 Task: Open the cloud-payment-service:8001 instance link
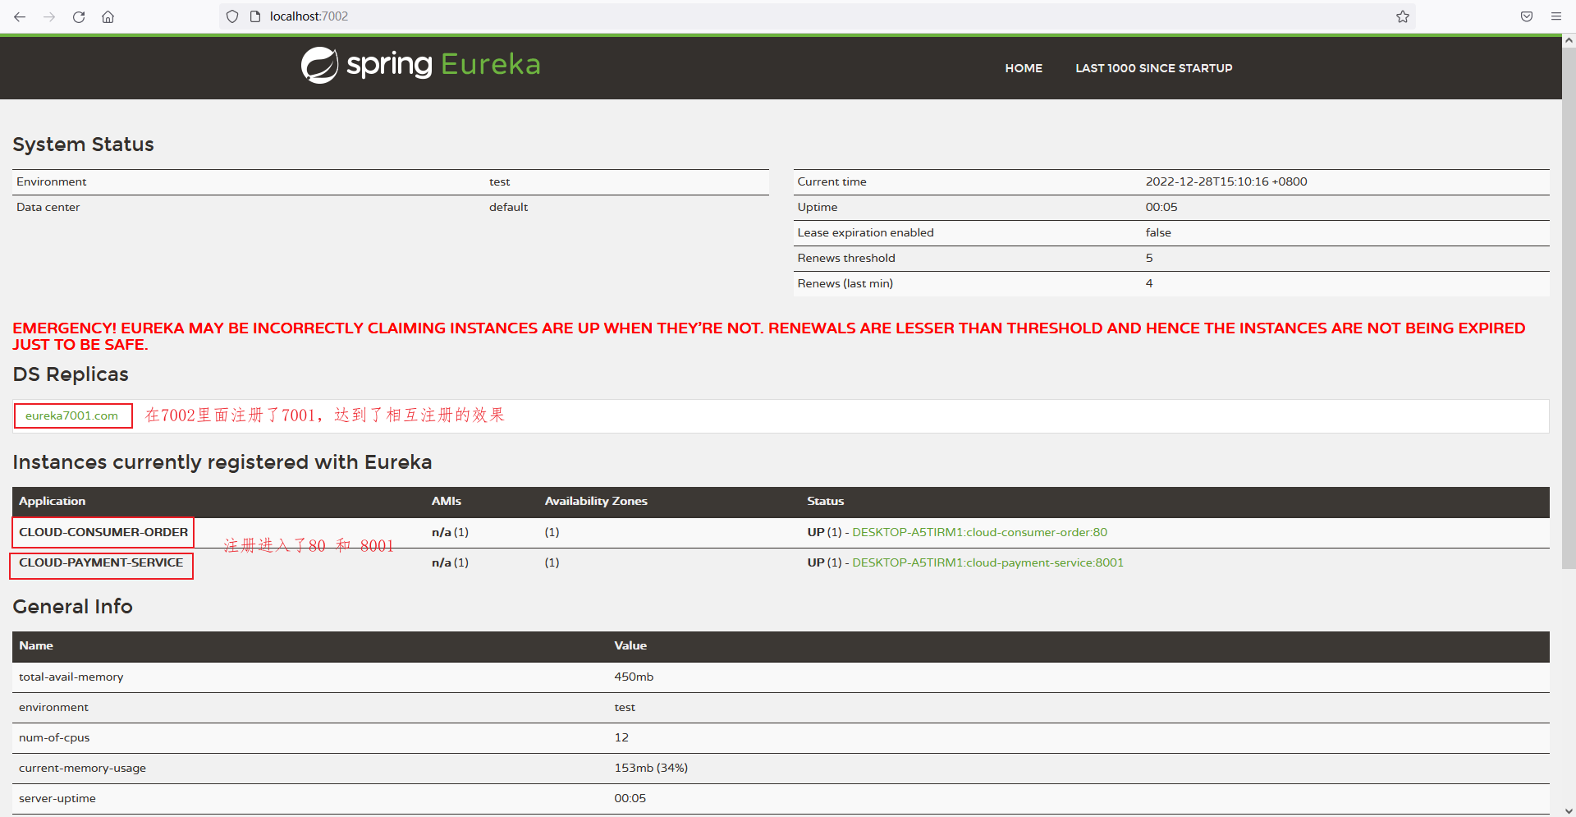click(987, 562)
